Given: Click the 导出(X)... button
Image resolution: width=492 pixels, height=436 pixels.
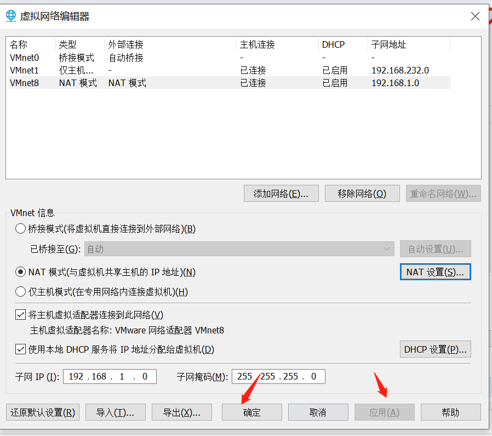Looking at the screenshot, I should click(x=182, y=412).
